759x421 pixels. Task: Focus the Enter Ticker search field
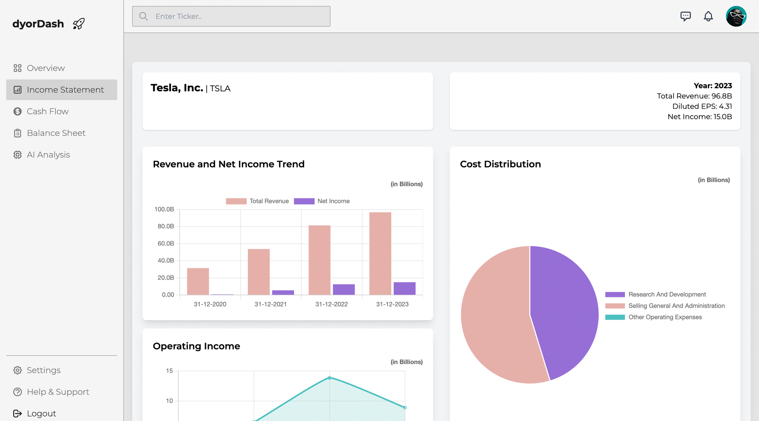231,16
